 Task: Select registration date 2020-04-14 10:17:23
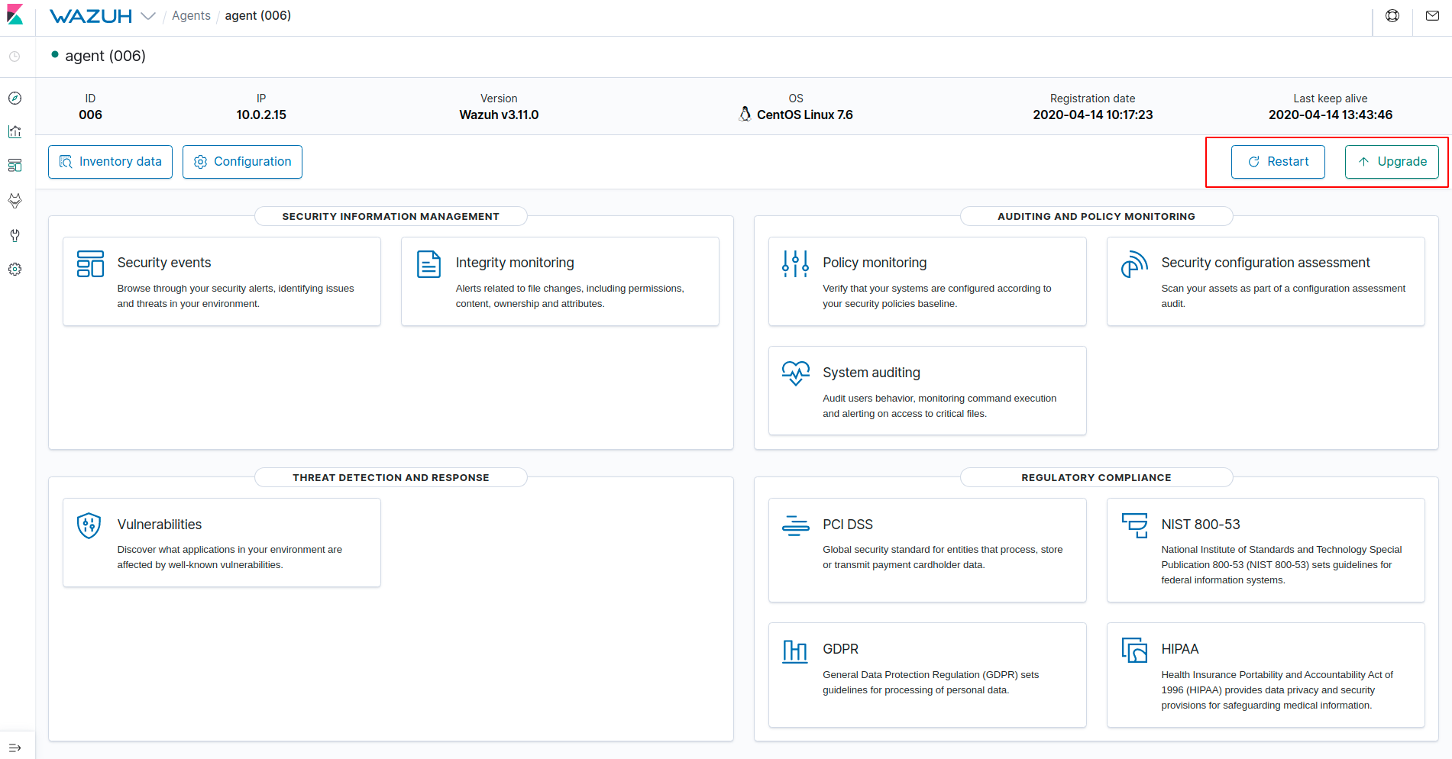[1093, 115]
